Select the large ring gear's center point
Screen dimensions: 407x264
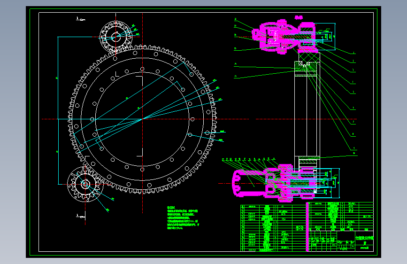(142, 119)
